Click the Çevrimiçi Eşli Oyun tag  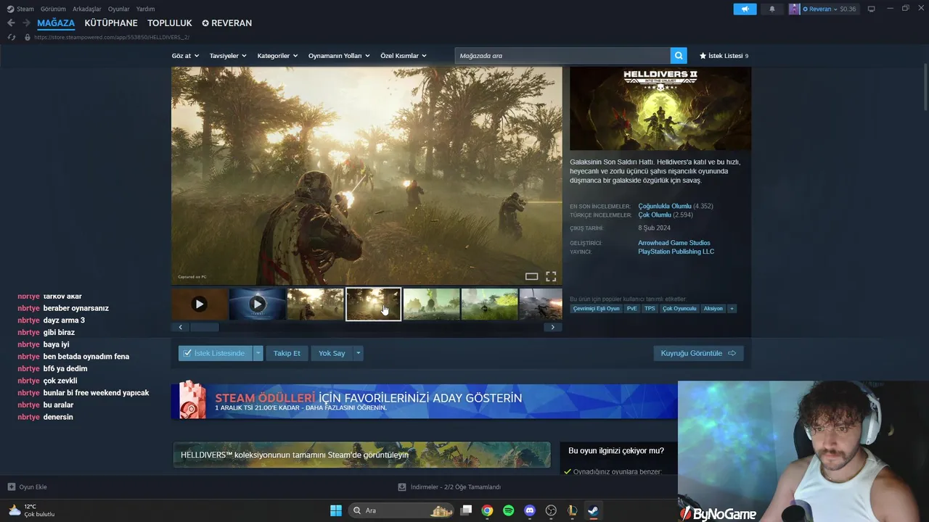pyautogui.click(x=597, y=308)
